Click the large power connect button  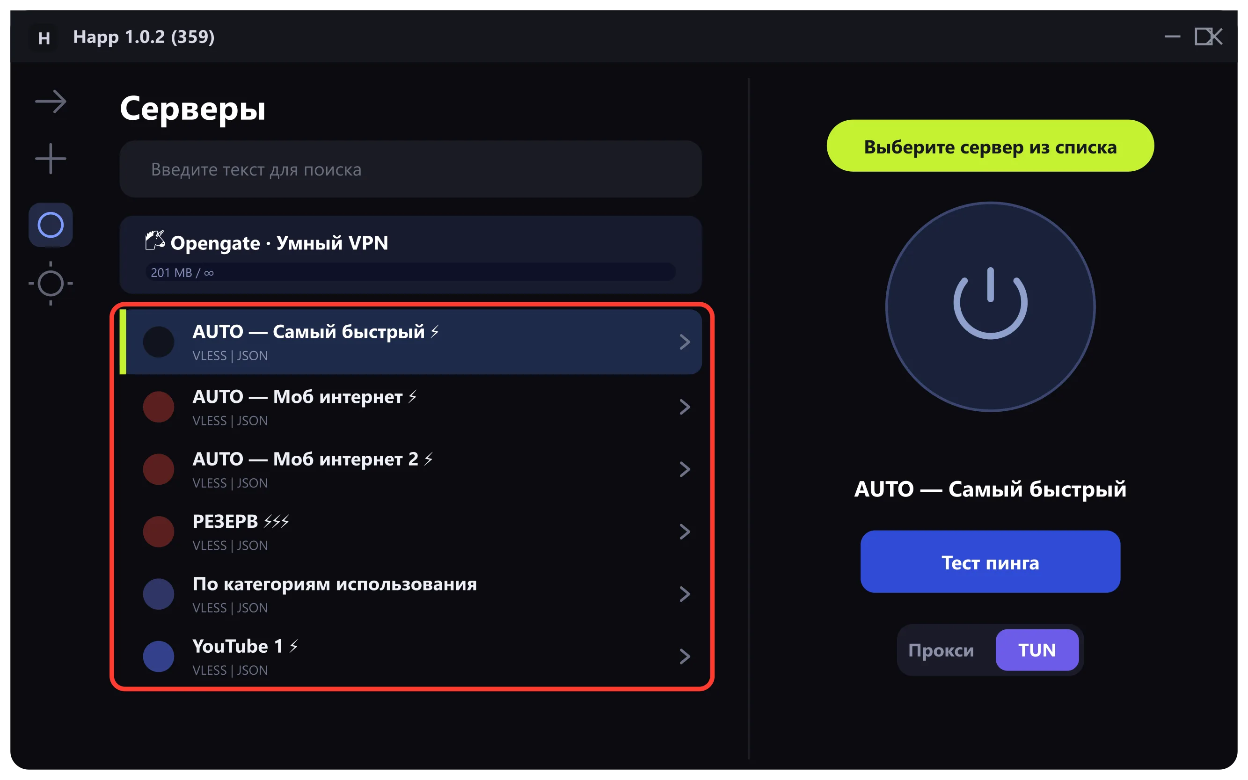coord(990,306)
